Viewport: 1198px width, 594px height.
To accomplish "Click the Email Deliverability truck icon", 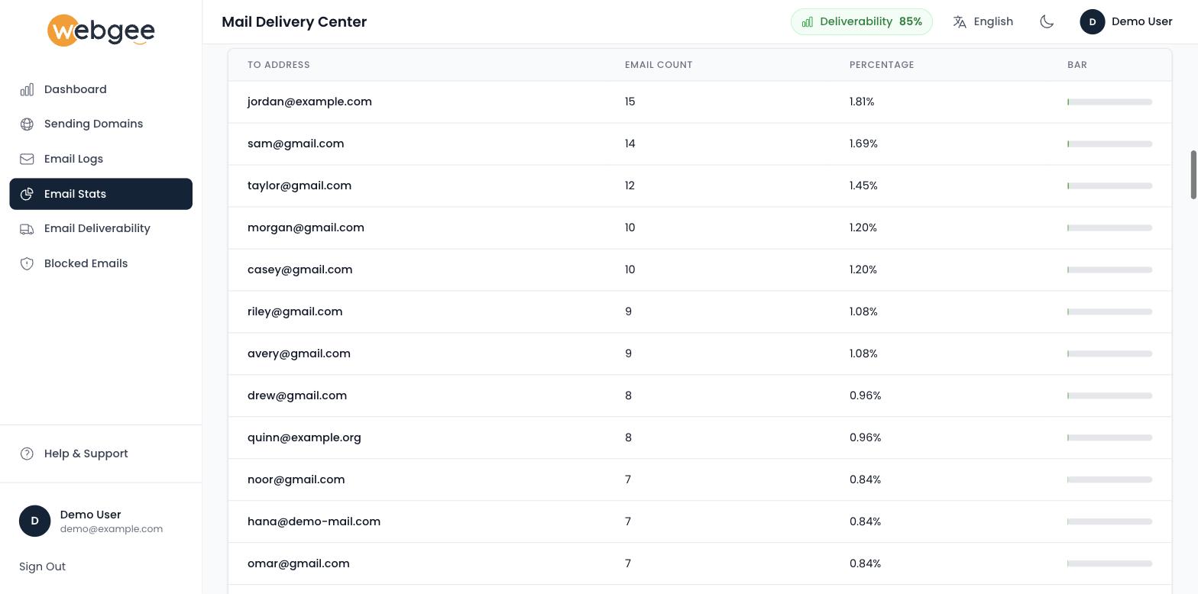I will (27, 228).
